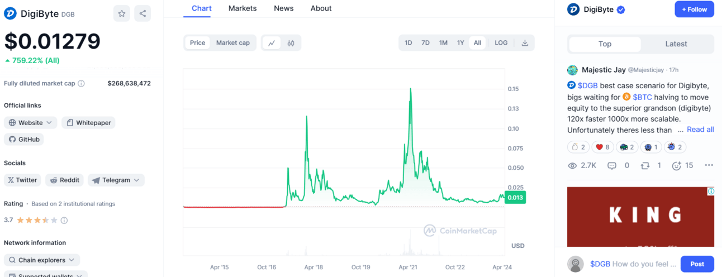Click the heart reaction with 8
722x277 pixels.
[x=602, y=147]
